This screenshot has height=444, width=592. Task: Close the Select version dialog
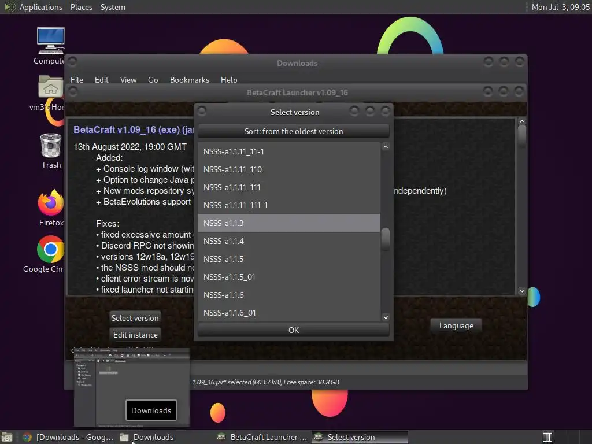(x=386, y=111)
